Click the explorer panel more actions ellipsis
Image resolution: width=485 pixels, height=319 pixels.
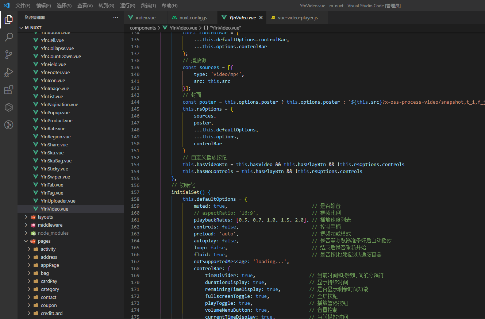tap(116, 18)
